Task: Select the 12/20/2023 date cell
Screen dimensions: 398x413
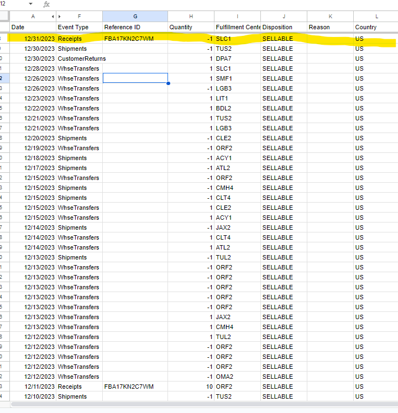Action: click(33, 138)
